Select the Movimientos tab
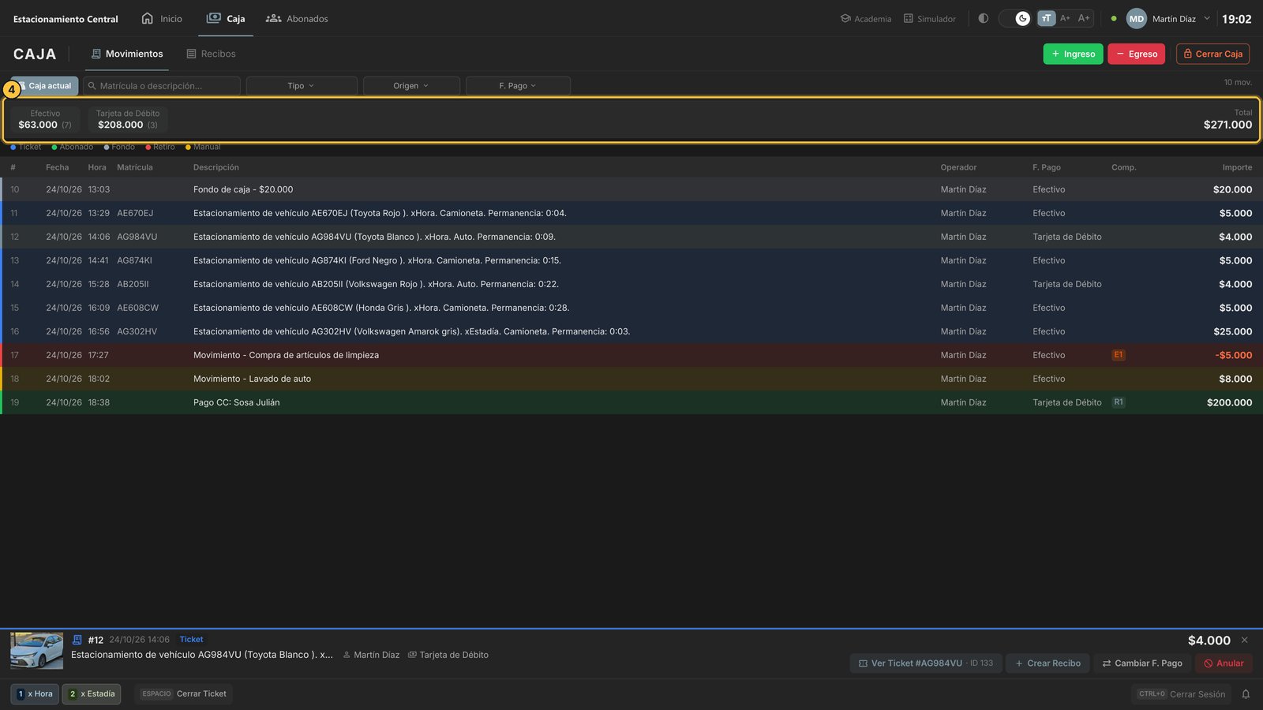This screenshot has height=710, width=1263. 127,54
